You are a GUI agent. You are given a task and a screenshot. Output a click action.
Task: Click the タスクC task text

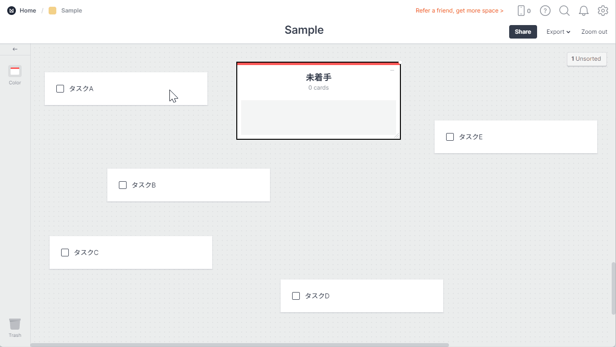tap(86, 253)
